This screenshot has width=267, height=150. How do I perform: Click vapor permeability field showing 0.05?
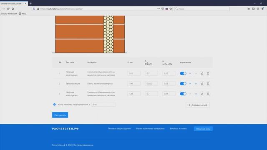(x=169, y=84)
